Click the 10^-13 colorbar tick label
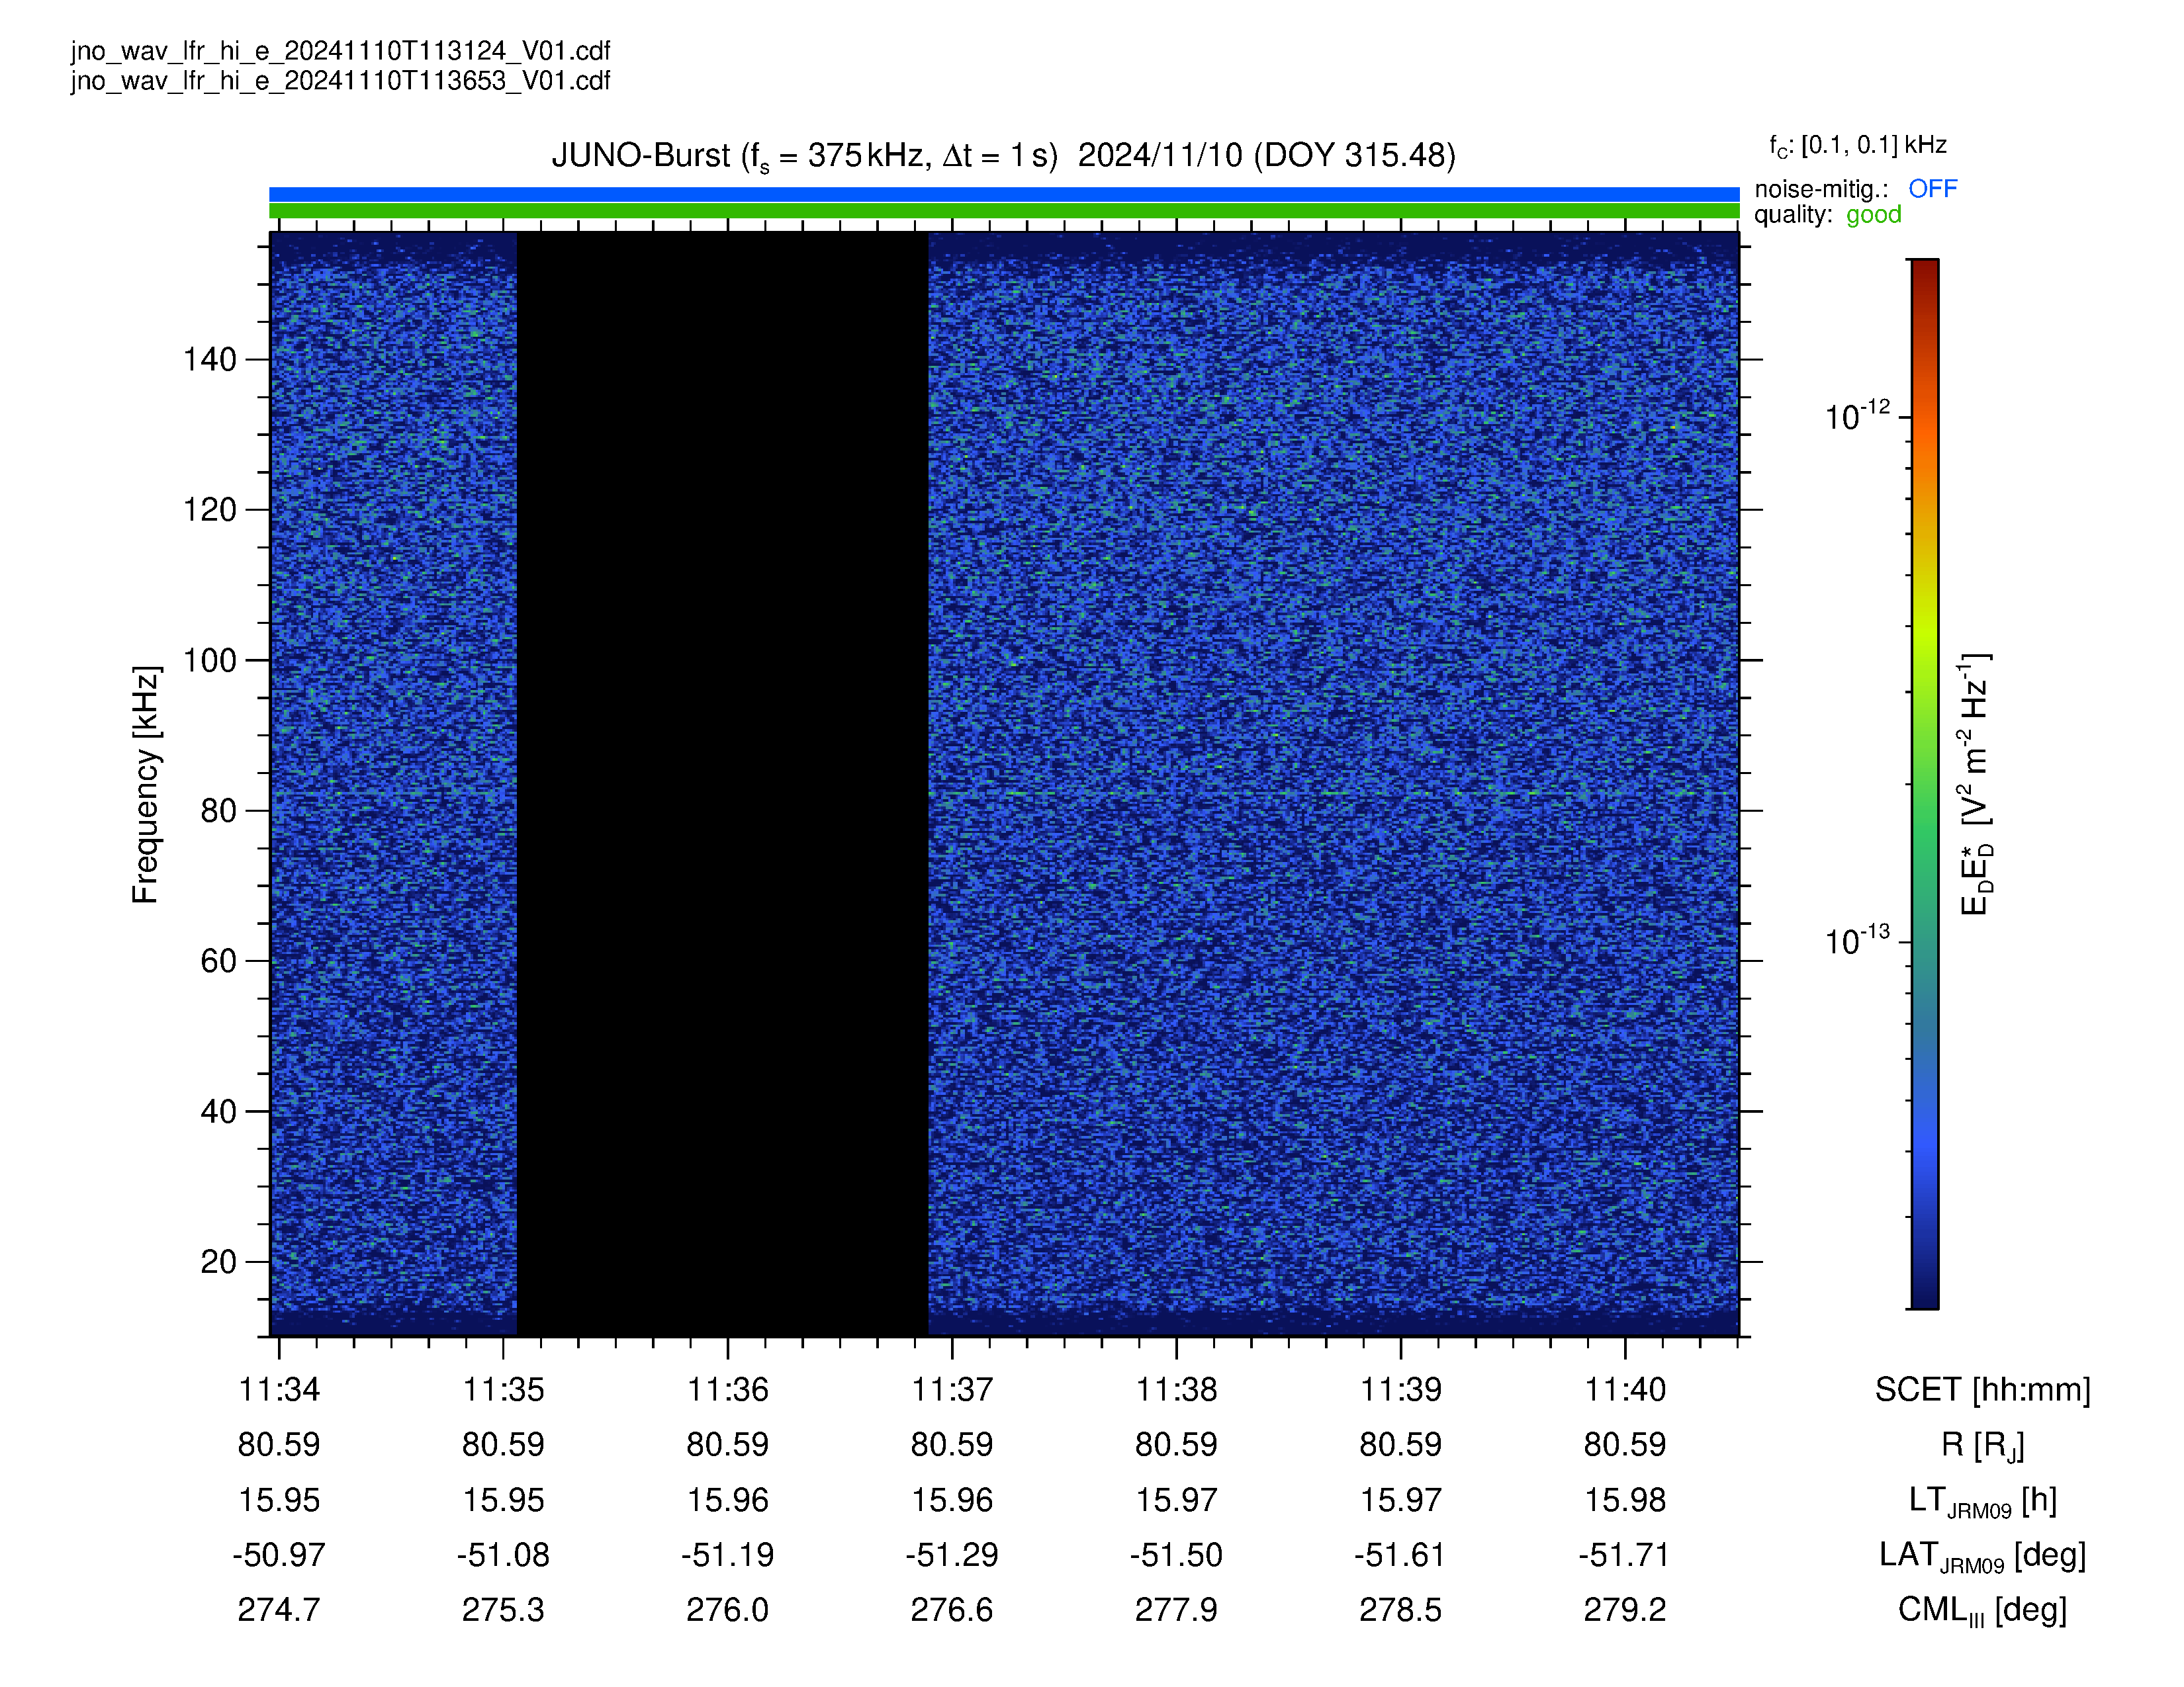2184x1687 pixels. pos(1857,939)
